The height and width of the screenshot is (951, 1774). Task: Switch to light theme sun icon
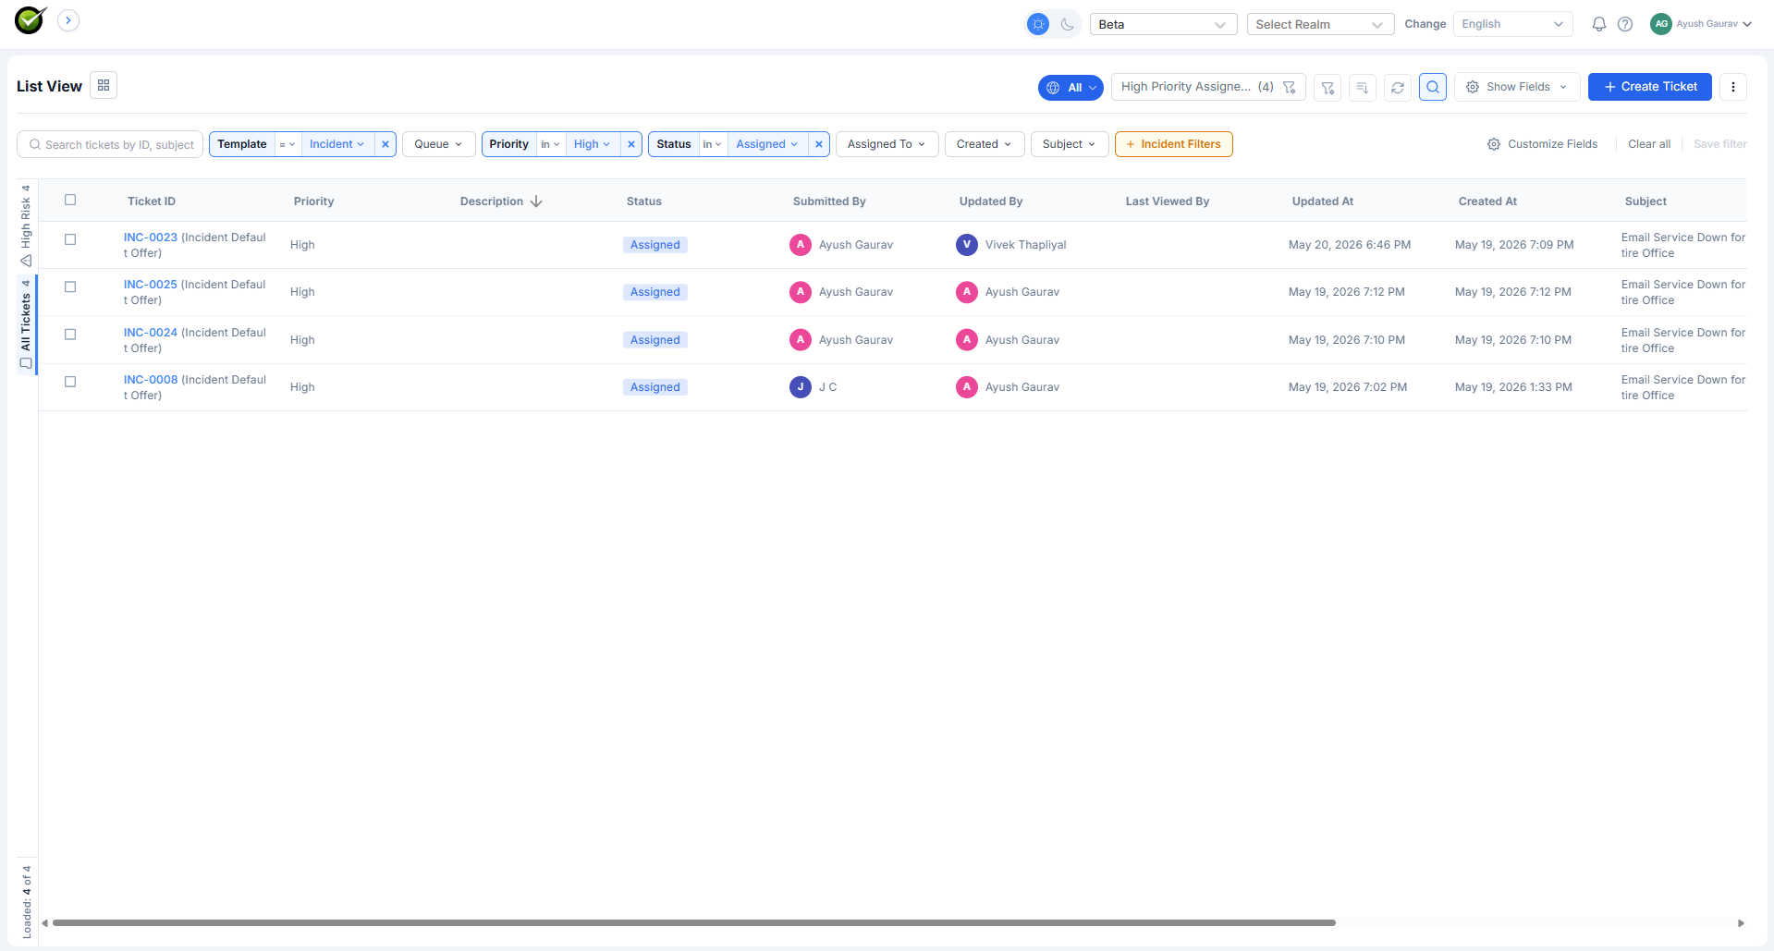pyautogui.click(x=1038, y=24)
